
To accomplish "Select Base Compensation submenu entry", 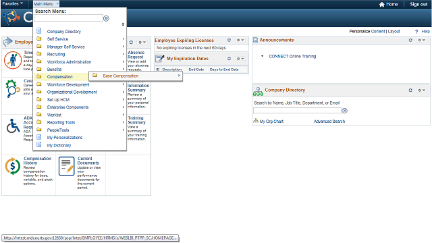I will 121,76.
